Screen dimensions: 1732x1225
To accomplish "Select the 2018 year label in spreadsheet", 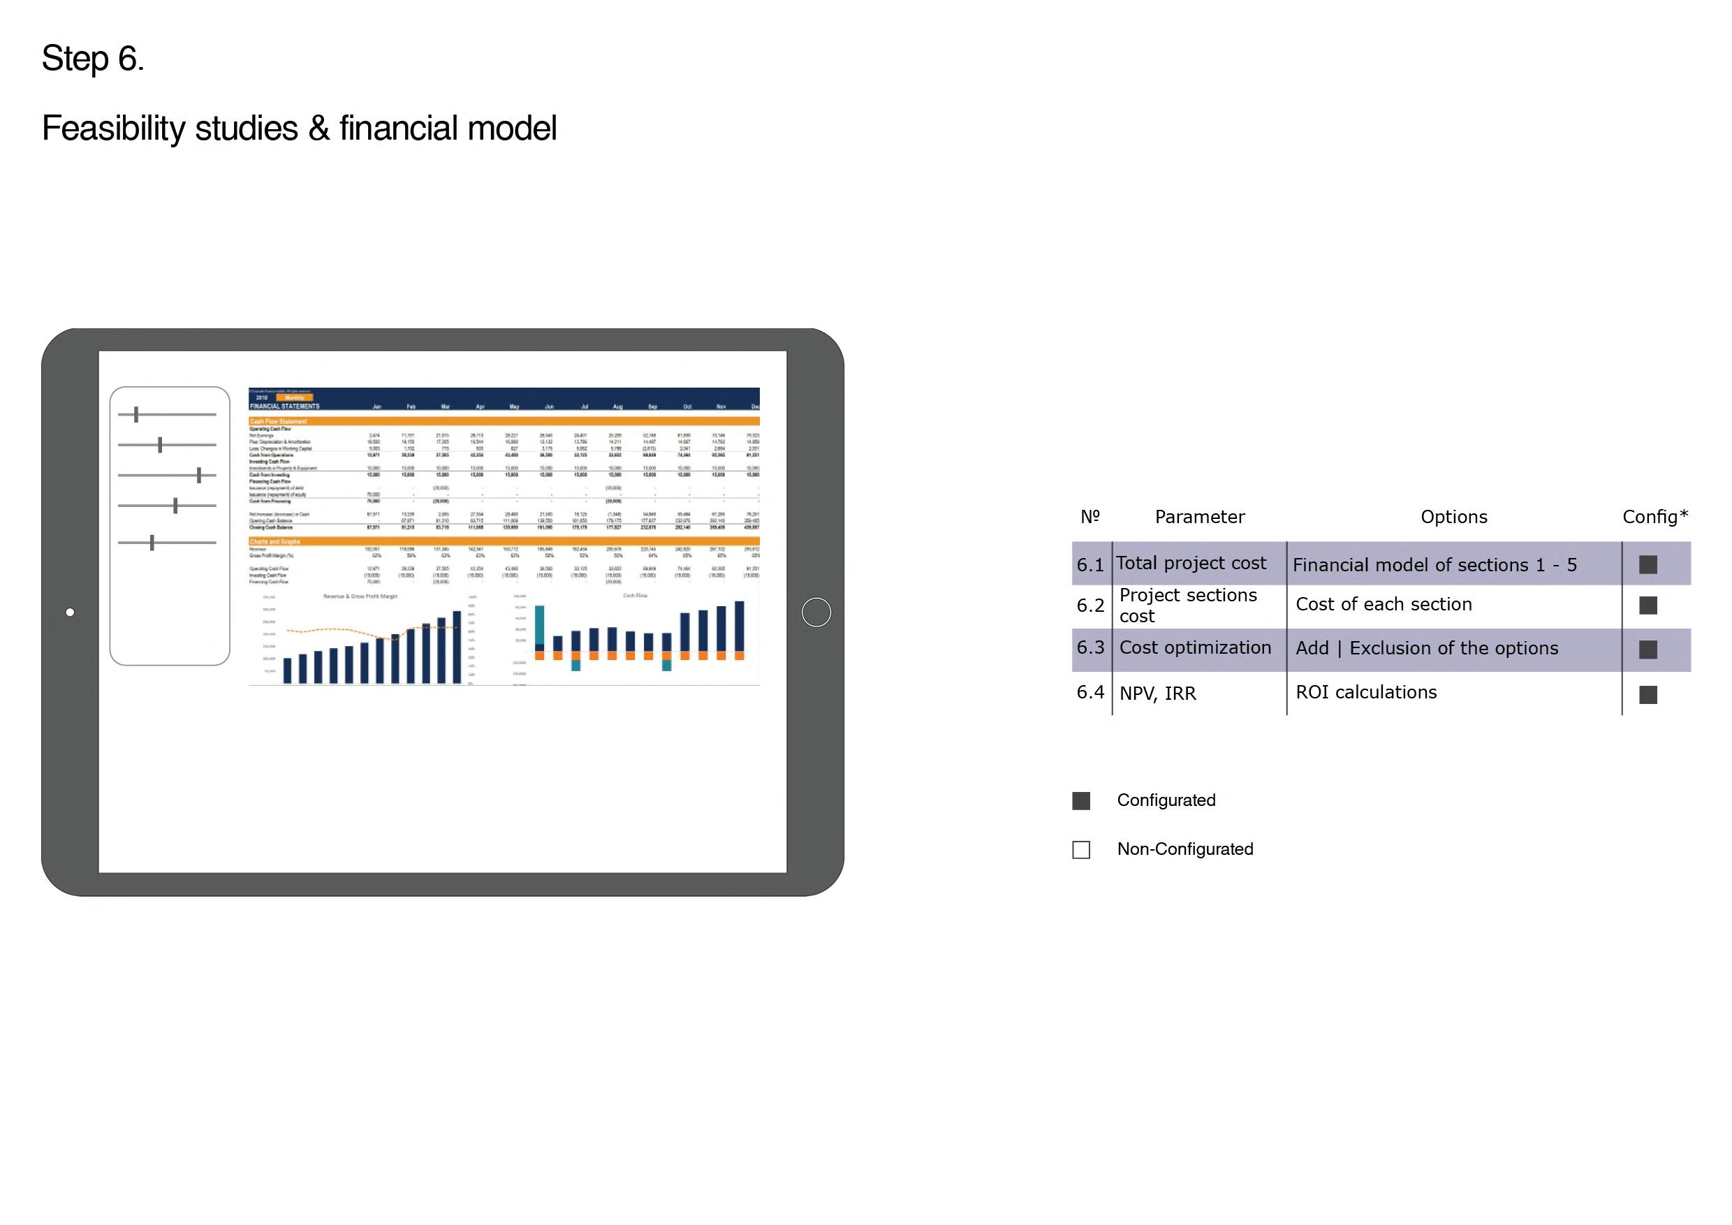I will click(x=262, y=397).
